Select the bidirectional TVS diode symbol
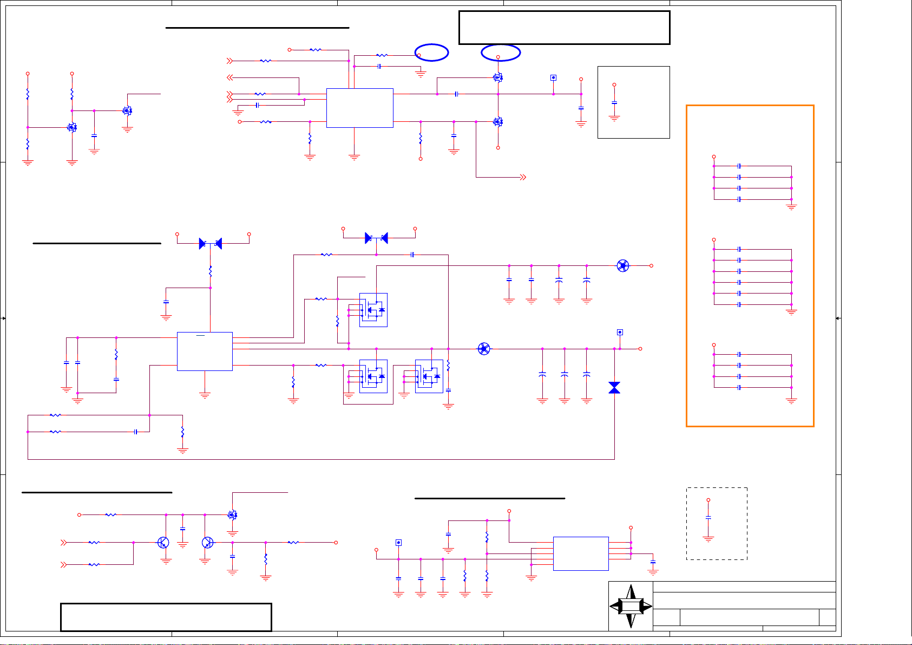 pos(614,388)
